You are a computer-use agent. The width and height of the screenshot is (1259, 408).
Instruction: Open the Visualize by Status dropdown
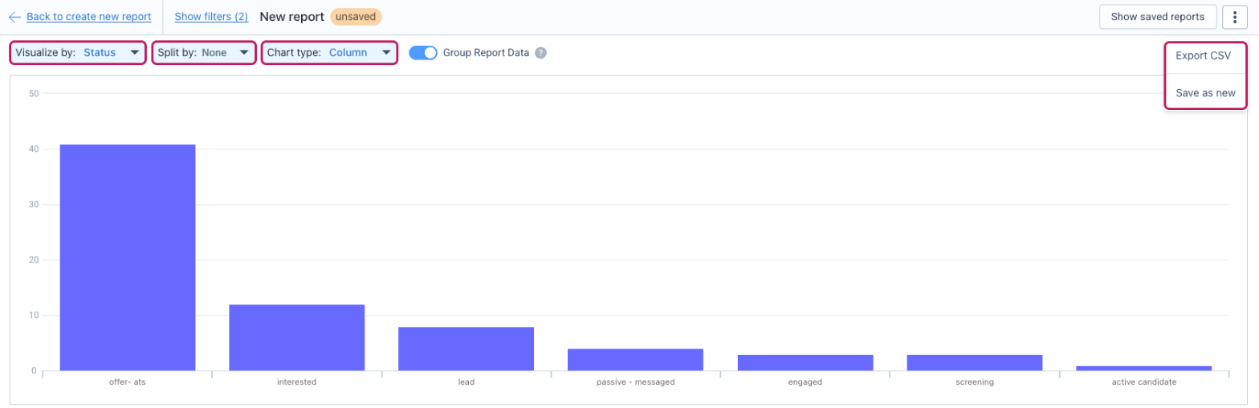click(x=77, y=53)
